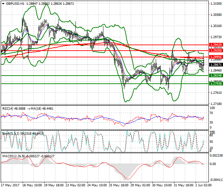Click the MACD scale value -0.004113
223x189 pixels.
tap(216, 180)
